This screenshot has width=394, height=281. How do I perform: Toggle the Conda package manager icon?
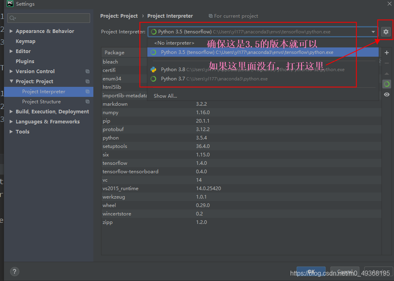click(387, 84)
